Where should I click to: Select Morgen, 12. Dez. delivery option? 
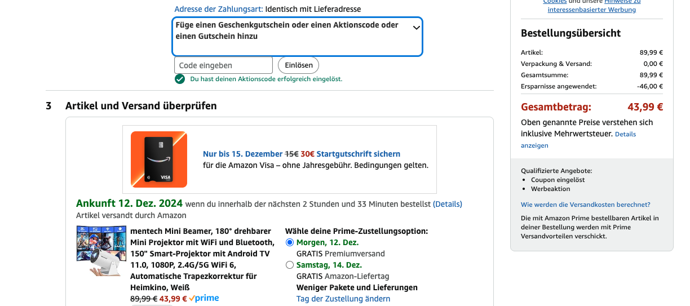point(290,242)
